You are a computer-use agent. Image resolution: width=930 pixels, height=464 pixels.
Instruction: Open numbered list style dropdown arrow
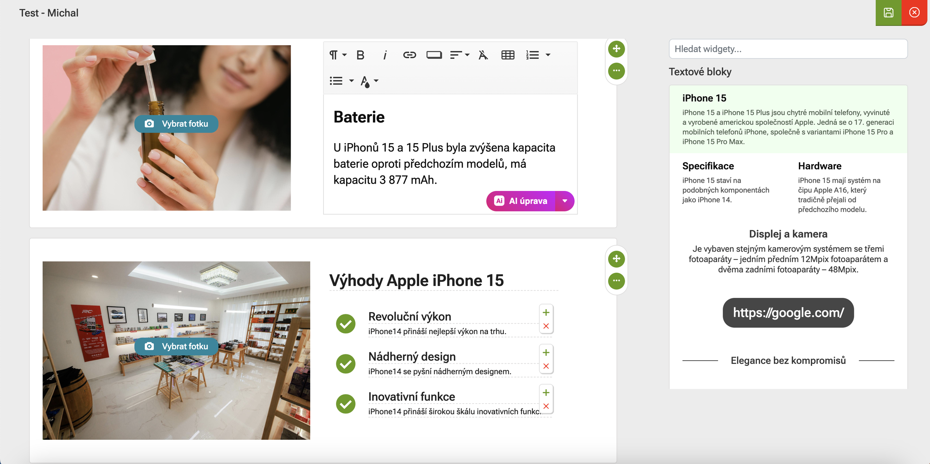548,55
